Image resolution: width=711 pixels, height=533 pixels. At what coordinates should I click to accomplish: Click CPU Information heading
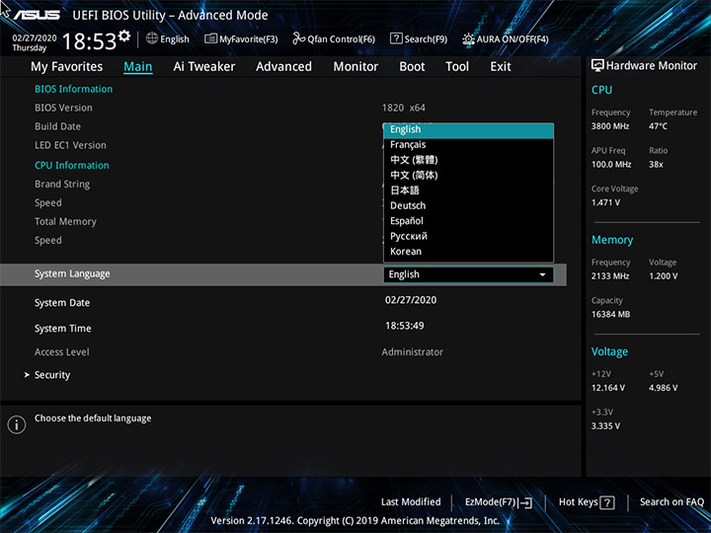tap(72, 166)
